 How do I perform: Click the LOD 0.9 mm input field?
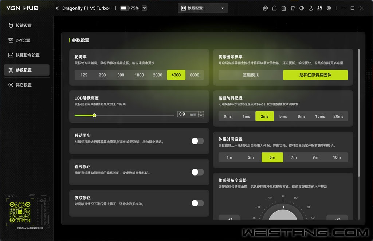click(x=188, y=114)
